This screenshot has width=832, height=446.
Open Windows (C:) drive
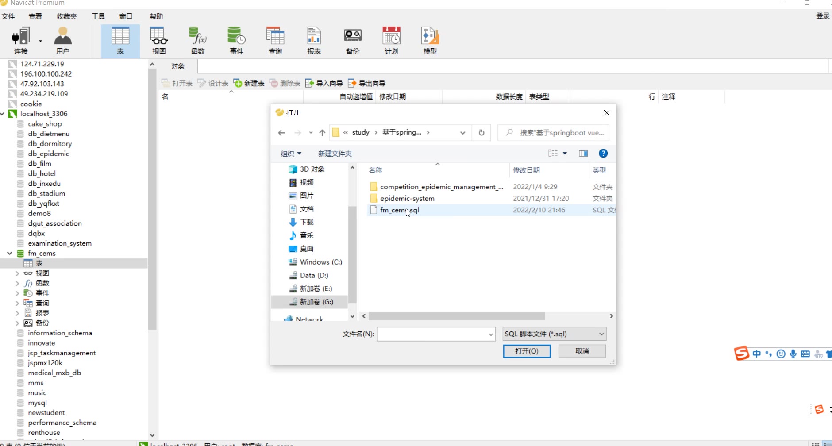click(315, 262)
